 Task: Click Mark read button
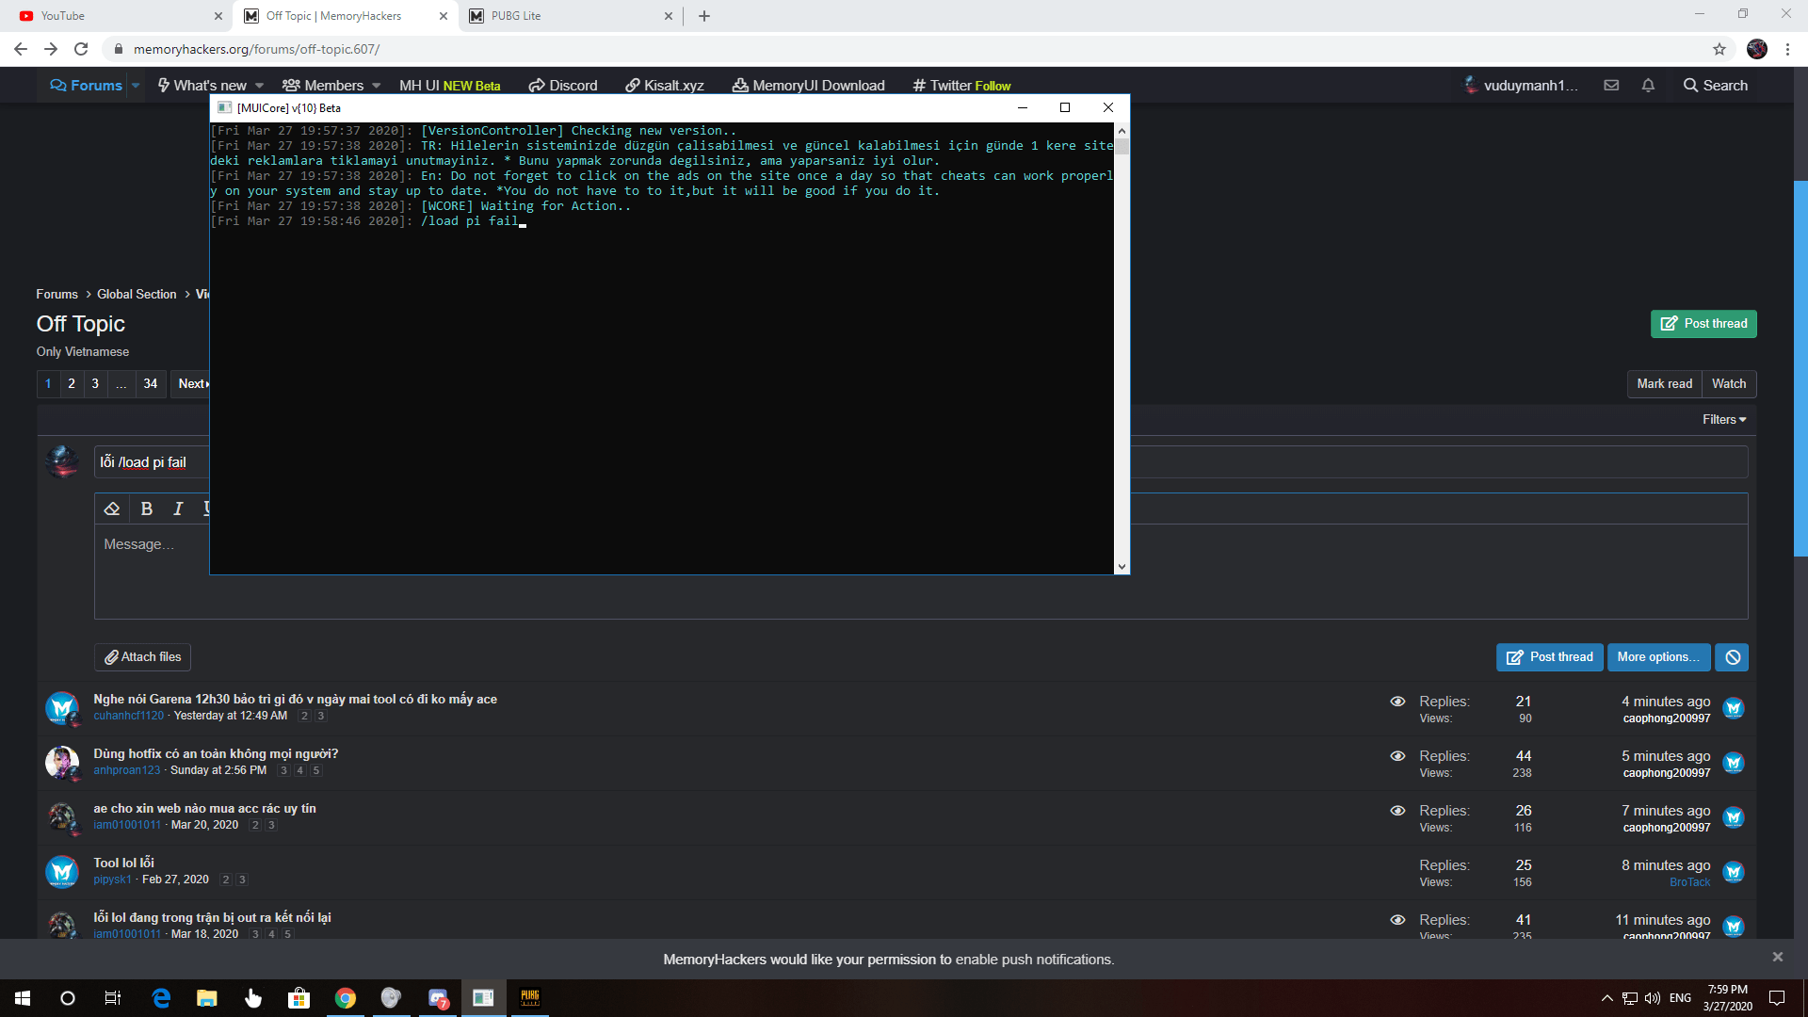[x=1664, y=384]
